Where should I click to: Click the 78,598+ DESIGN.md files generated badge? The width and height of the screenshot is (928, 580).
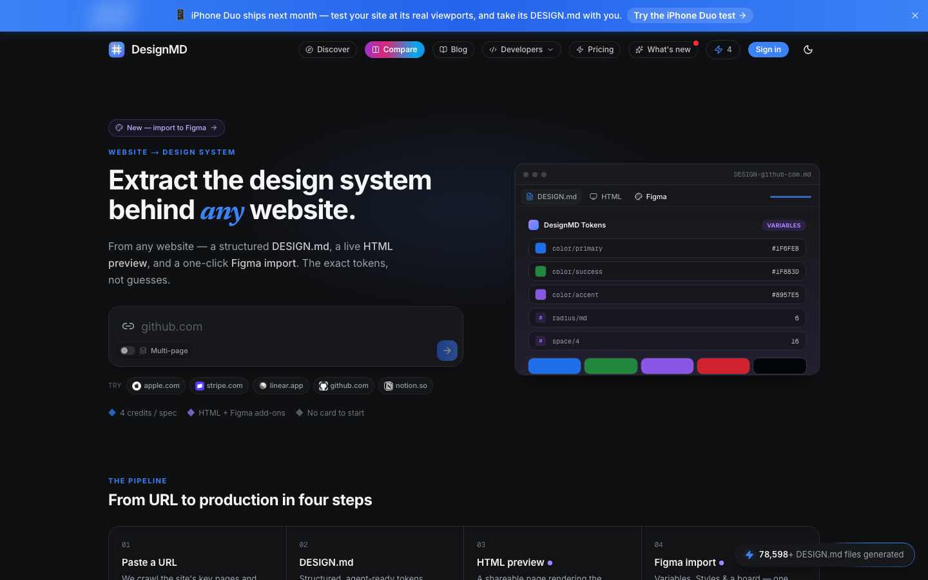coord(824,555)
